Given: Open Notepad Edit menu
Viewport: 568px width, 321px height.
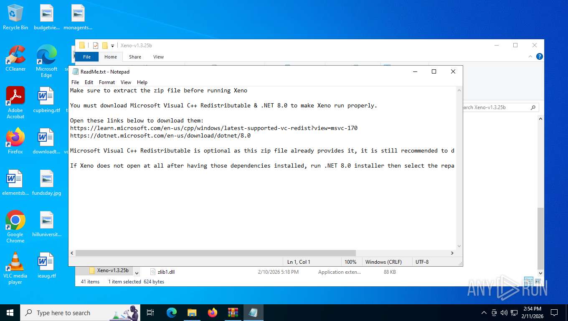Looking at the screenshot, I should 89,82.
